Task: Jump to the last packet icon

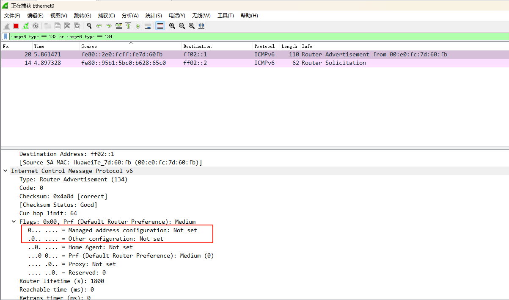Action: point(138,26)
